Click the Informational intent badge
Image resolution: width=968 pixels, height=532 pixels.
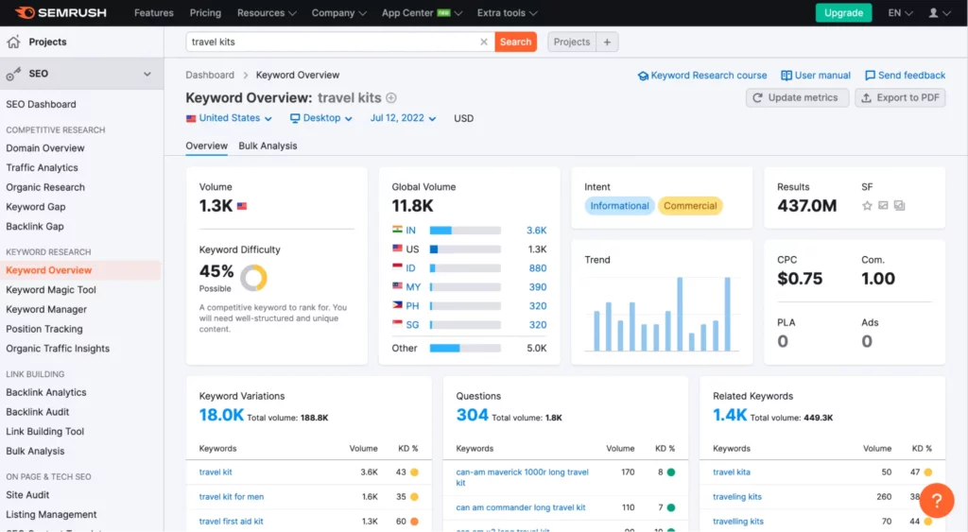pyautogui.click(x=619, y=206)
